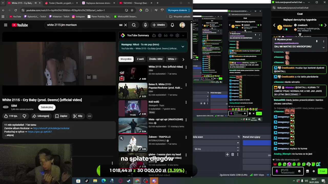Reload the YouTube page
Screen dimensions: 328x184
point(16,10)
